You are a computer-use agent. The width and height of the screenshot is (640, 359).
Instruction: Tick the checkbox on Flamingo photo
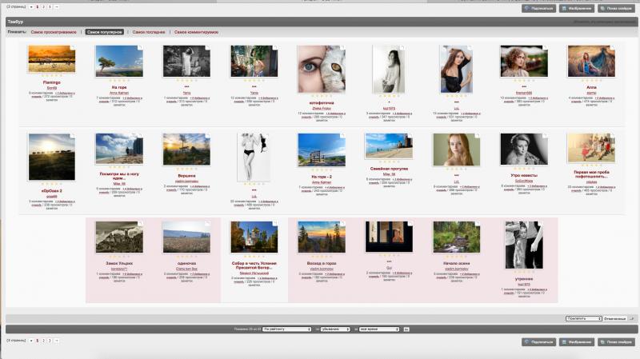click(x=73, y=48)
